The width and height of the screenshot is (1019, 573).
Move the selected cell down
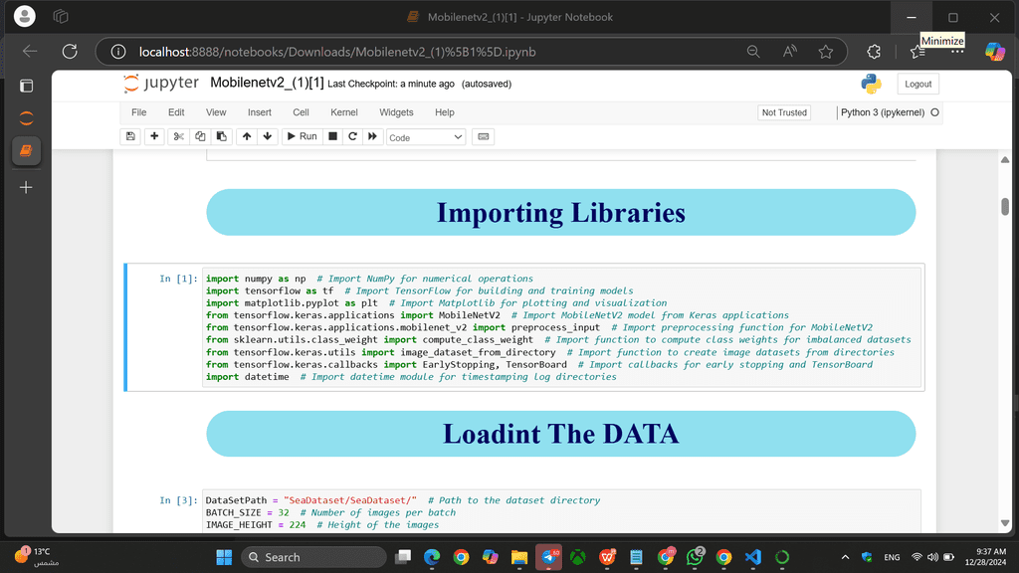click(x=267, y=136)
